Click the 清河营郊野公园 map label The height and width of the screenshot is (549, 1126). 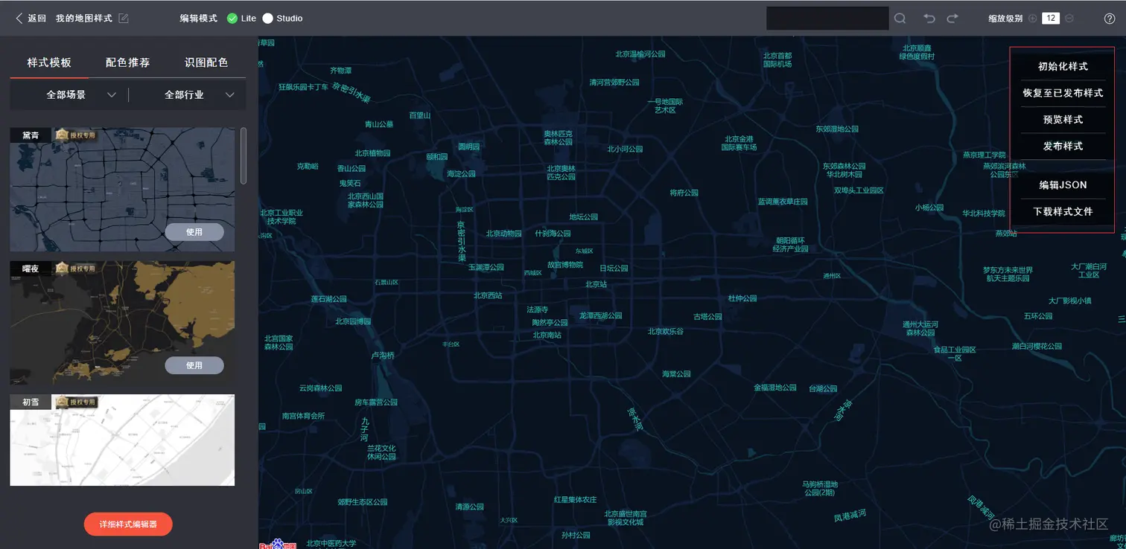pyautogui.click(x=614, y=83)
